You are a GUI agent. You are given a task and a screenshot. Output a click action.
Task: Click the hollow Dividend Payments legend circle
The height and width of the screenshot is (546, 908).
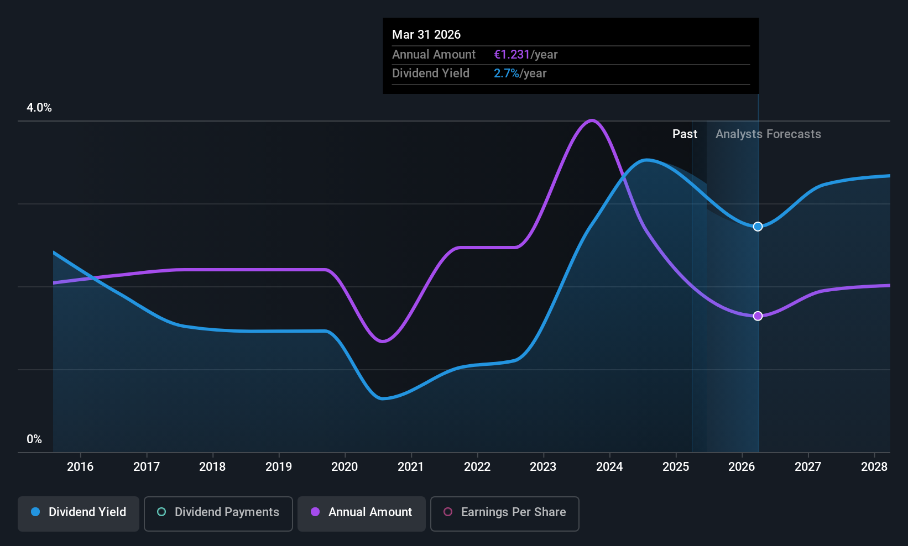click(161, 512)
